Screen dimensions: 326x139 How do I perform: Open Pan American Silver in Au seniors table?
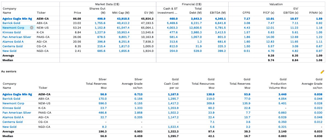(17, 113)
